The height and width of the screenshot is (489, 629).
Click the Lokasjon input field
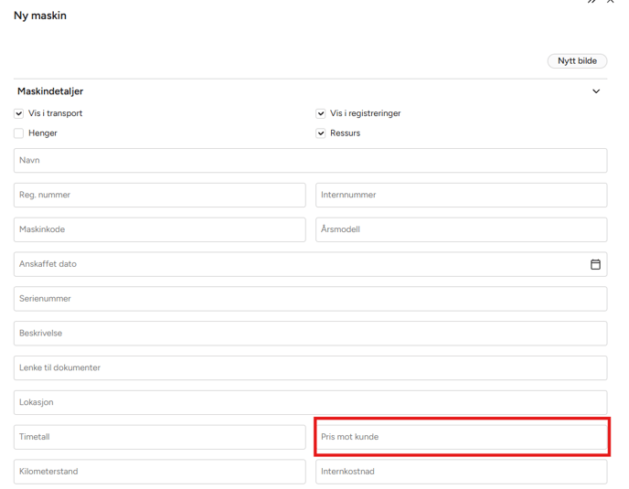310,402
